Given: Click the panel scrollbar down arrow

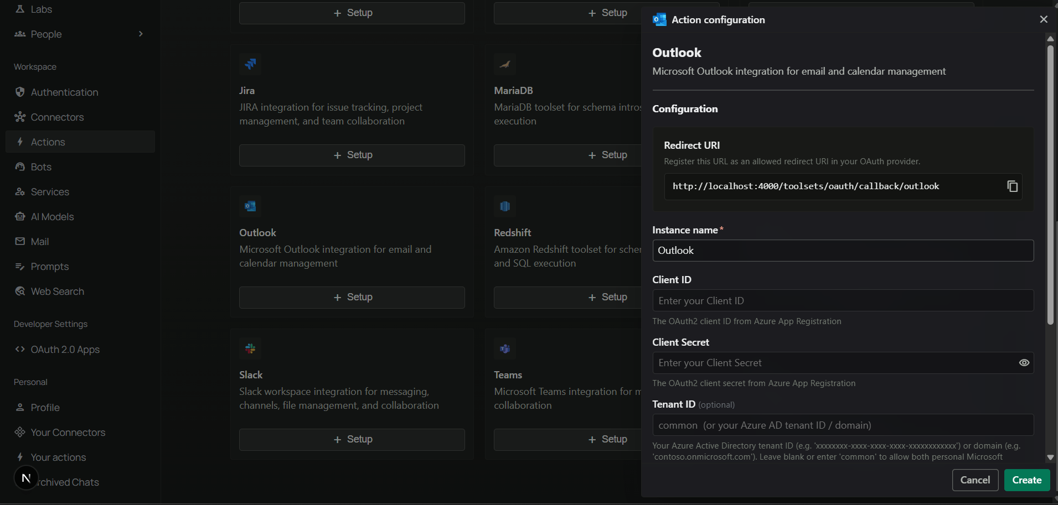Looking at the screenshot, I should 1050,457.
